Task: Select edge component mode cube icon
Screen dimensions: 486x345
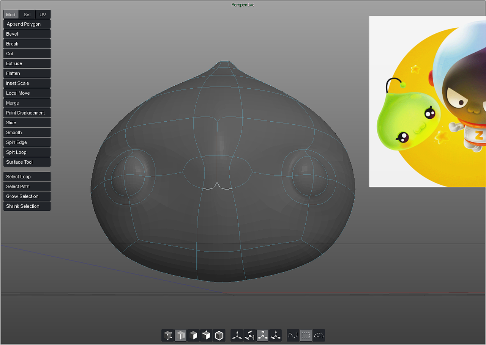Action: [181, 336]
